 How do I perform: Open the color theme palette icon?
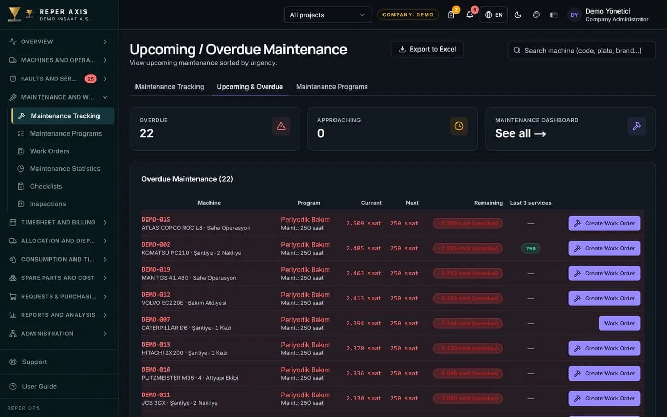(536, 15)
